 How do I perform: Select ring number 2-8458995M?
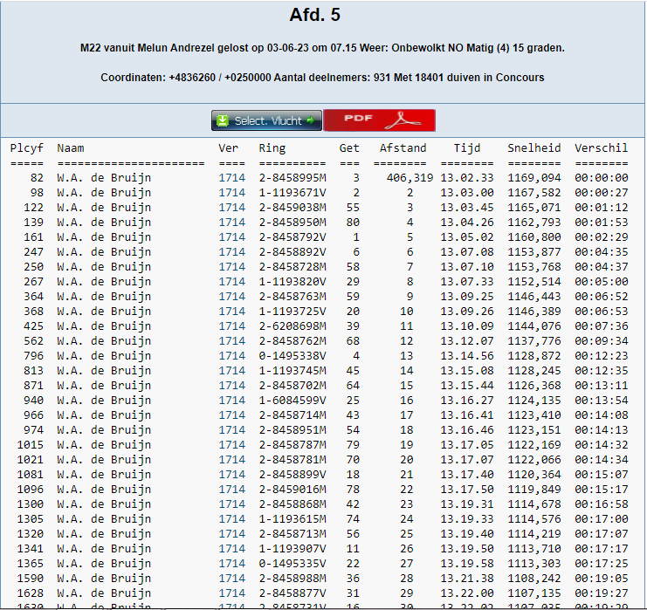pyautogui.click(x=293, y=178)
